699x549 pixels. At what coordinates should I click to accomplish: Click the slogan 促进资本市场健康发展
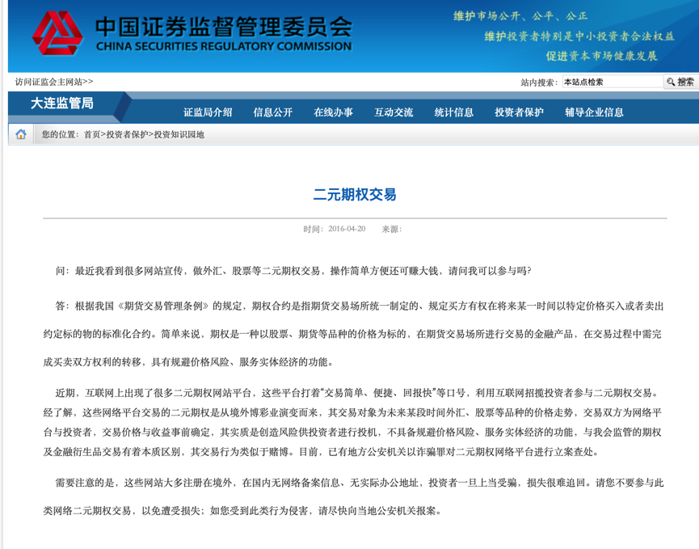(602, 56)
